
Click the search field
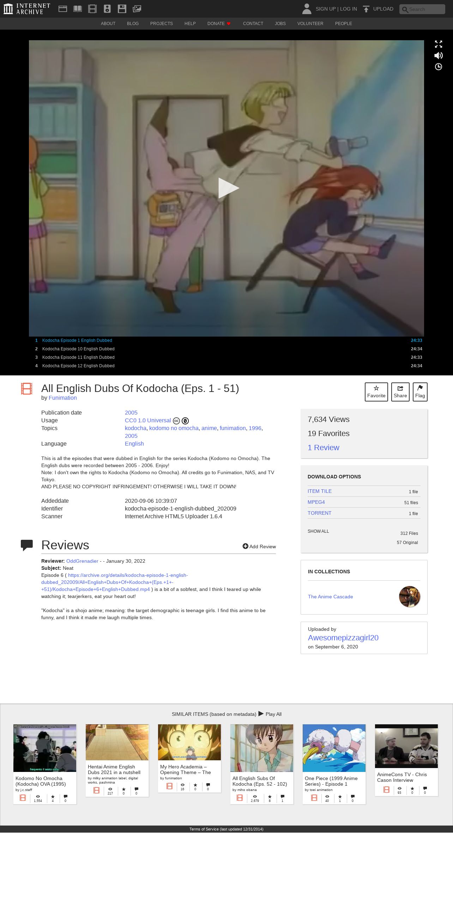pos(422,9)
